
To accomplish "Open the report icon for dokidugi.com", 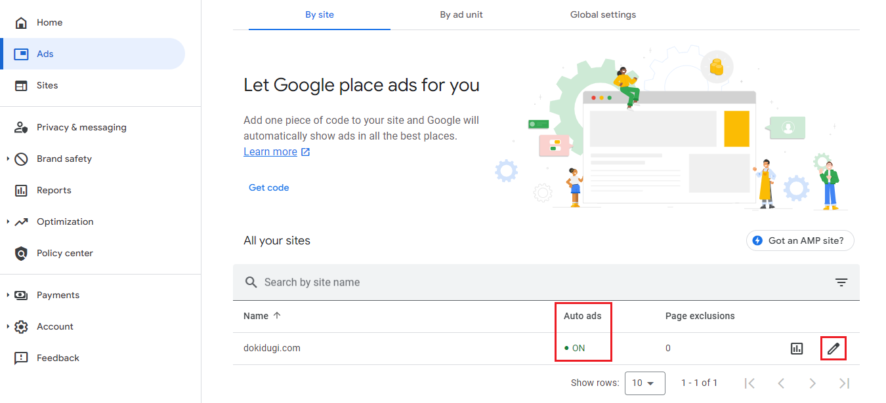I will coord(797,349).
